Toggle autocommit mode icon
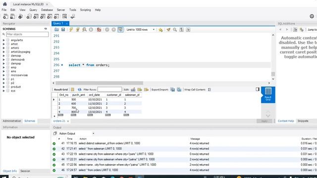The image size is (317, 178). point(120,30)
